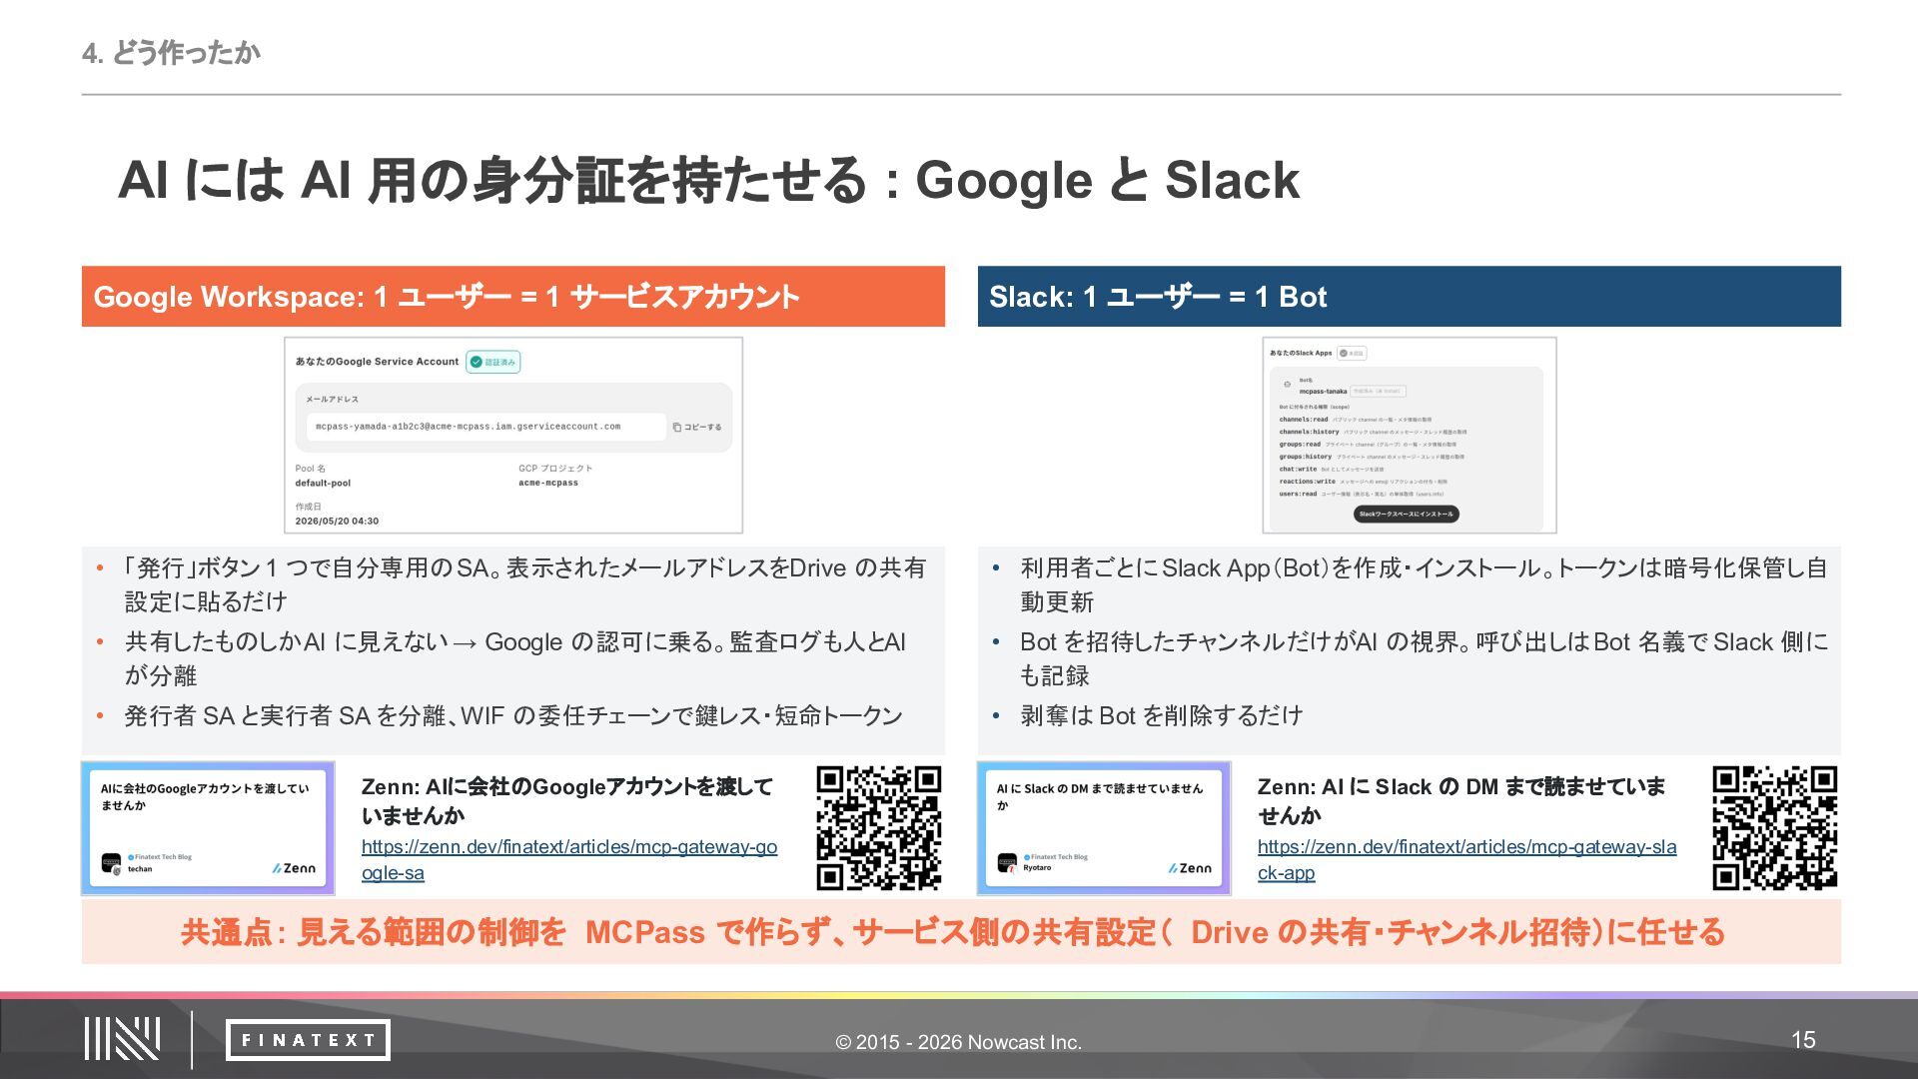Click the 'あなたのSlack Apps' heading
This screenshot has height=1079, width=1918.
click(x=1301, y=353)
